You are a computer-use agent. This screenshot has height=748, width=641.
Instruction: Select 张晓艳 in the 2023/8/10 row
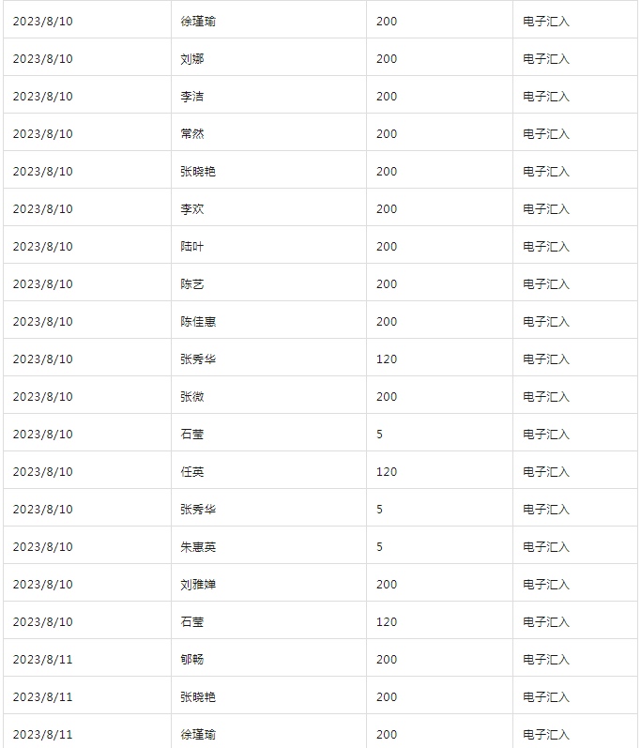198,172
